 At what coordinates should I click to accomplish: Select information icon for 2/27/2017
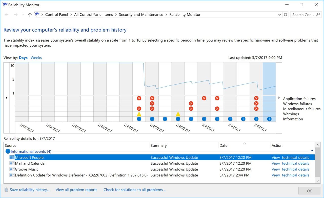tap(165, 119)
